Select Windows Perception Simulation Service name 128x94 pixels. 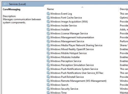coord(72,65)
